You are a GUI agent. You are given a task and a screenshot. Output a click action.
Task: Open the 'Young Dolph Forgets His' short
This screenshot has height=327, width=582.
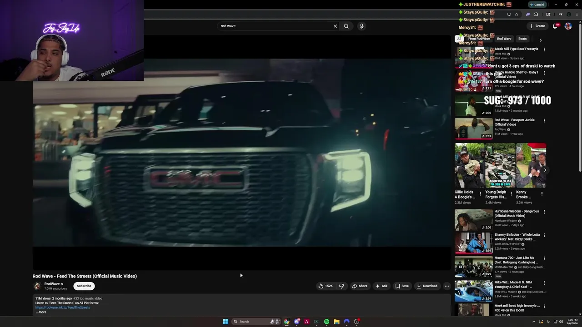(501, 165)
